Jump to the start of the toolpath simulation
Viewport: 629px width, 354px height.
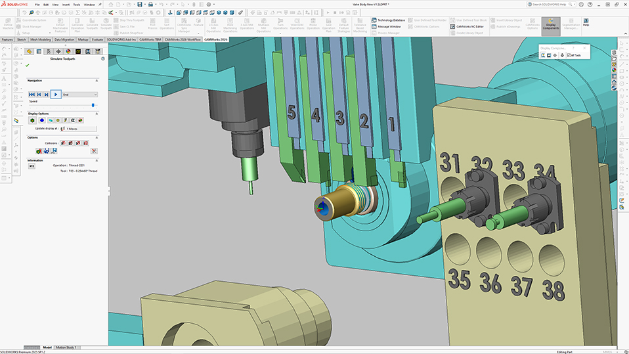point(32,95)
